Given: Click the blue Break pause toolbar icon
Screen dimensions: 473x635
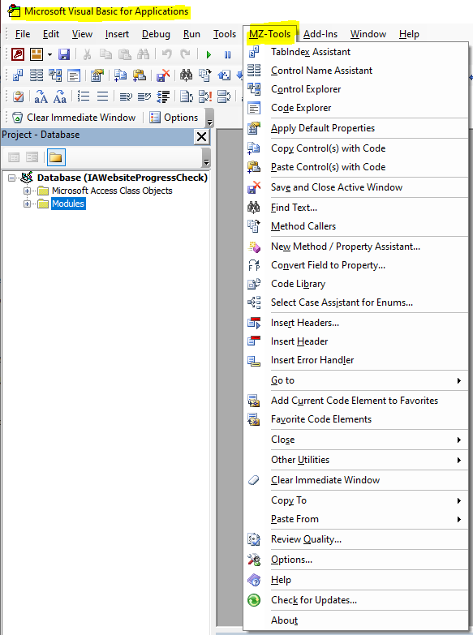Looking at the screenshot, I should [227, 54].
